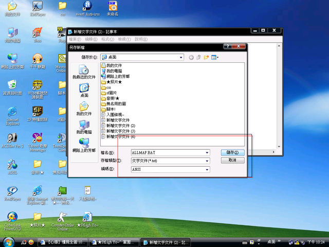Viewport: 329px width, 247px height.
Task: Expand the 儲存於 location dropdown
Action: pos(183,57)
